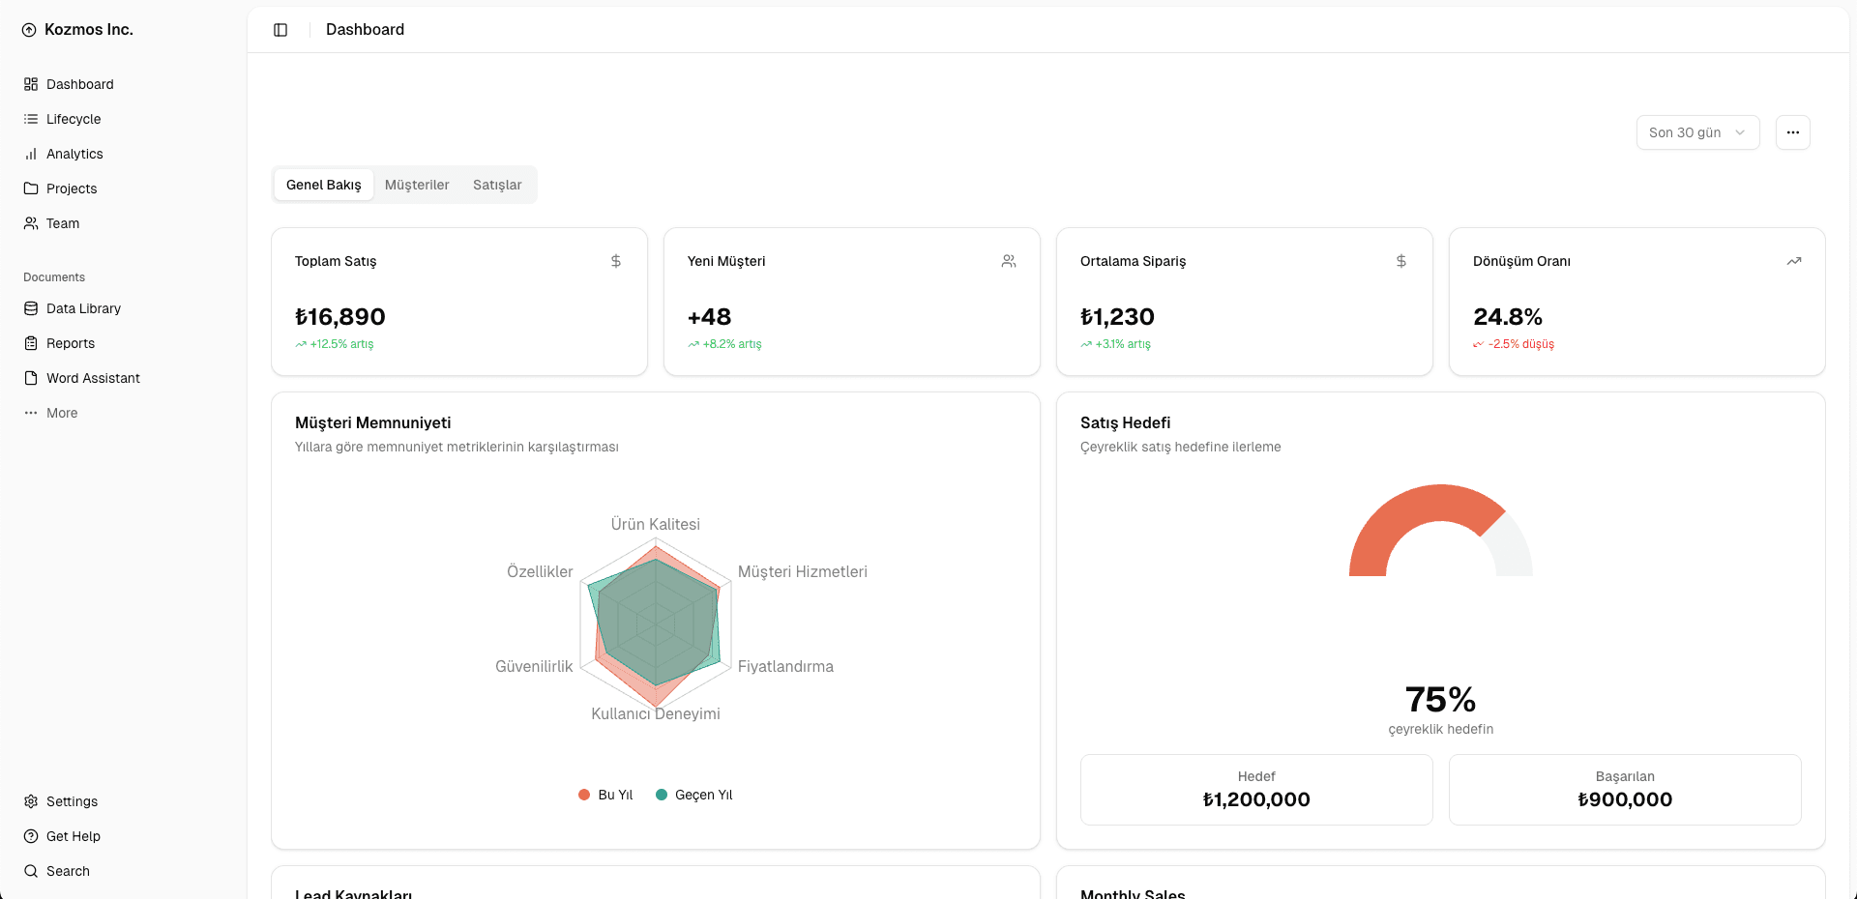Click the Özellikler axis label
The image size is (1857, 899).
540,571
